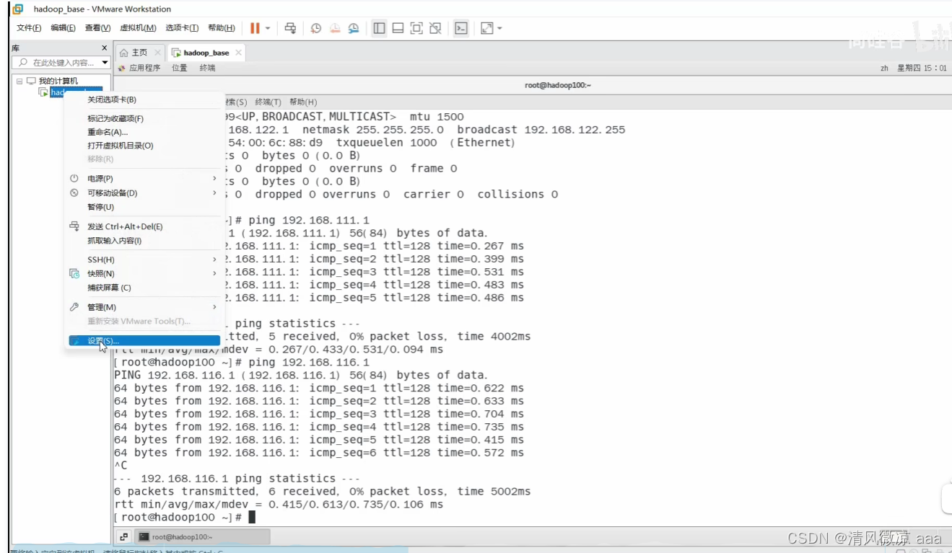Viewport: 952px width, 553px height.
Task: Open the 查看(V) menu
Action: (97, 28)
